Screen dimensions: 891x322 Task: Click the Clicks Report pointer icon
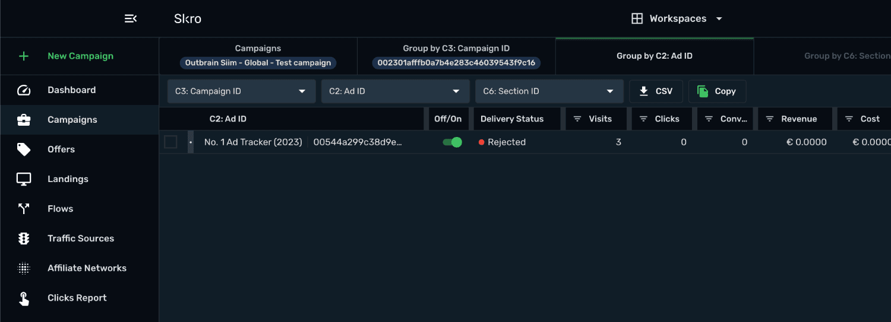pos(24,298)
